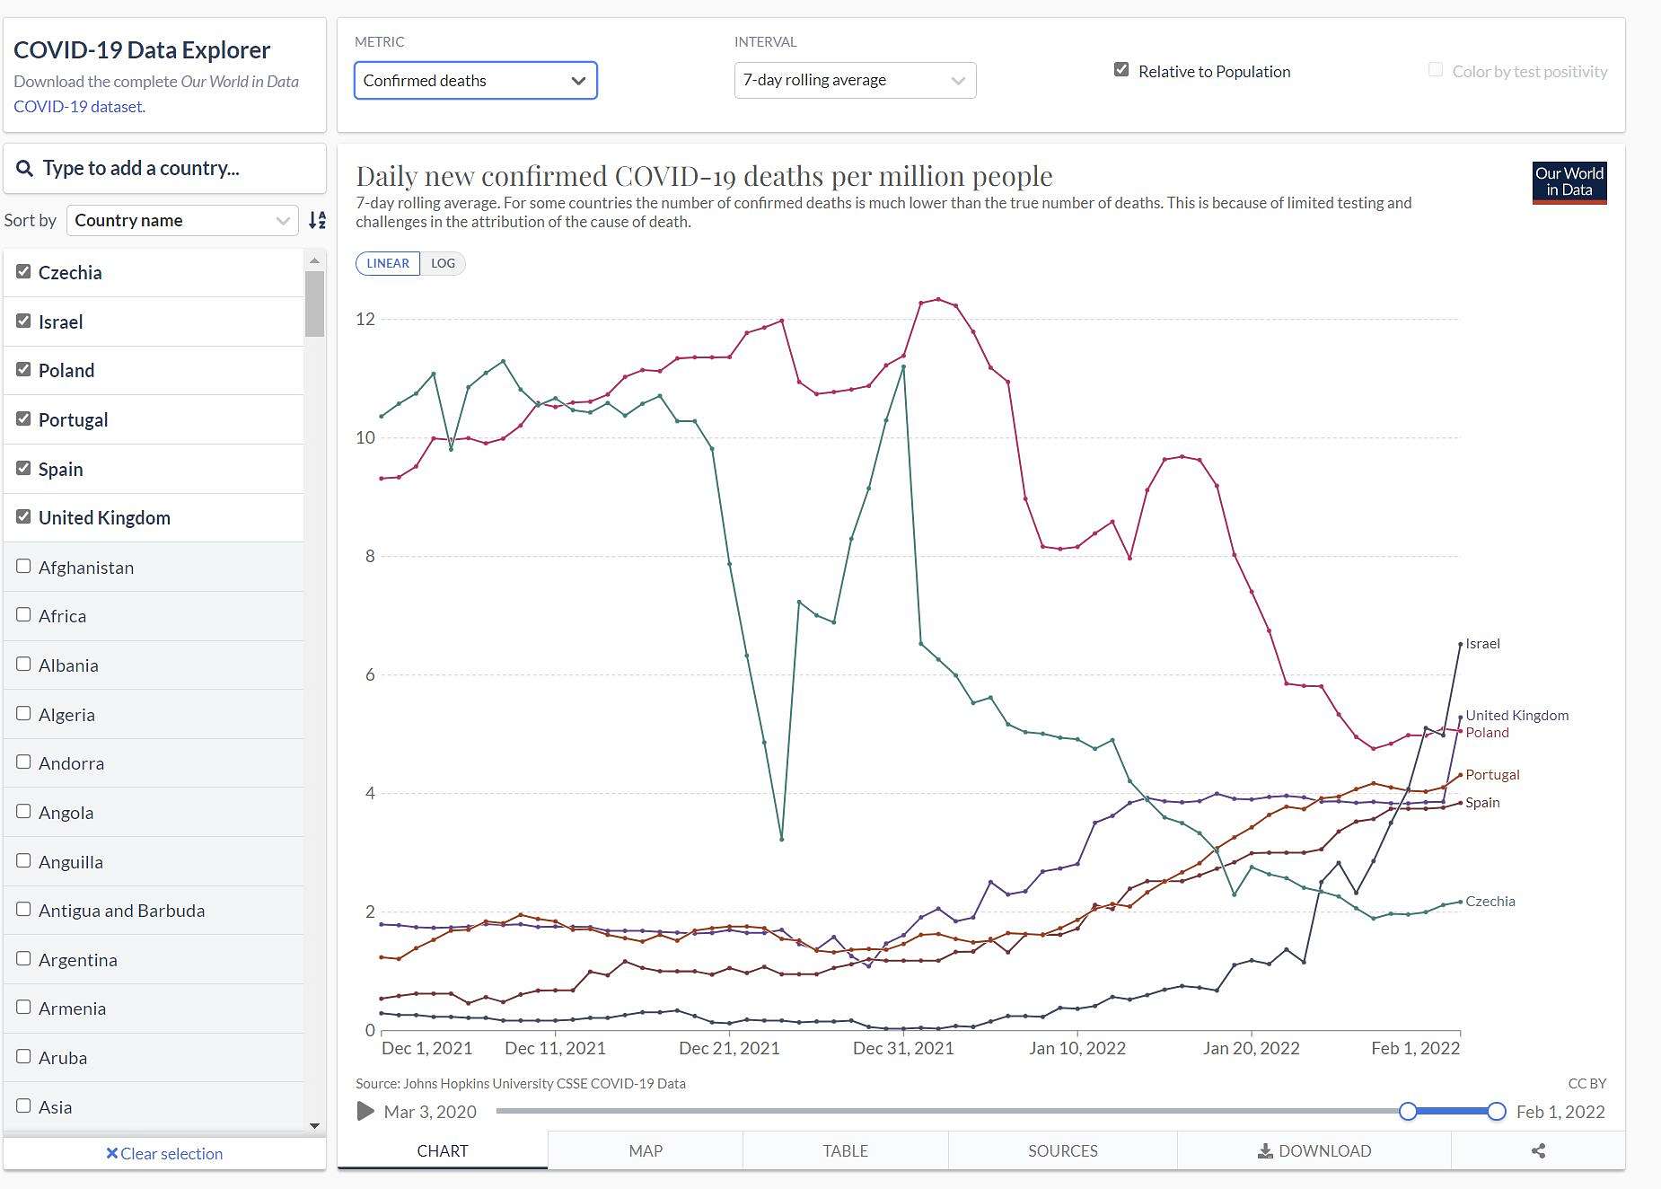Click the play timeline button

tap(365, 1112)
